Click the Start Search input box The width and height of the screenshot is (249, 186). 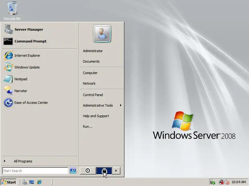pos(35,171)
